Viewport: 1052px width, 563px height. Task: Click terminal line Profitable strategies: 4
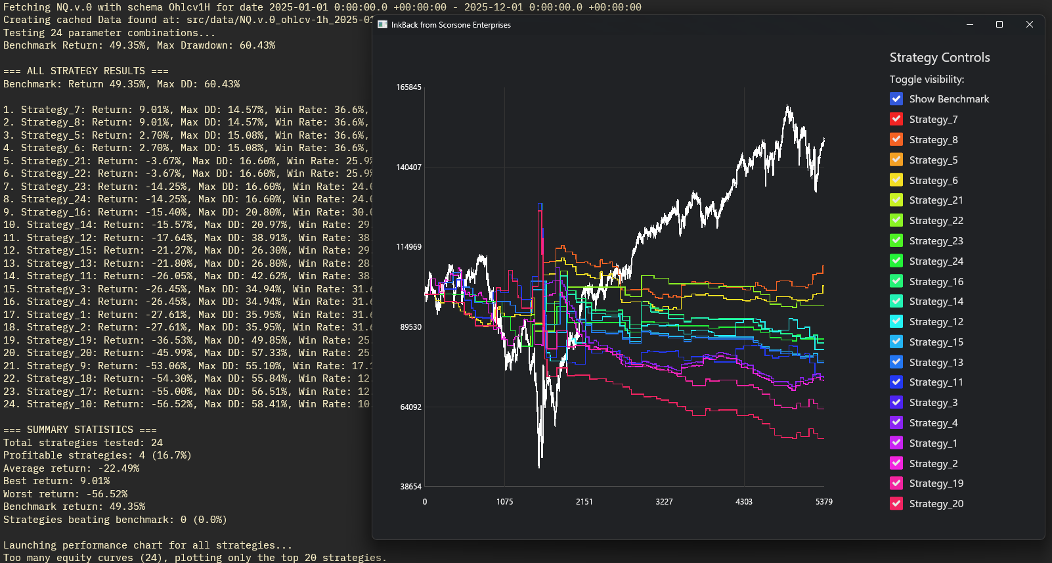[98, 455]
